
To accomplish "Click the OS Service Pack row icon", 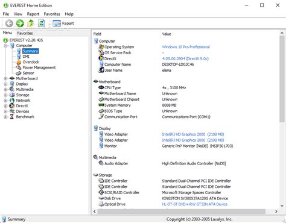I will [101, 52].
